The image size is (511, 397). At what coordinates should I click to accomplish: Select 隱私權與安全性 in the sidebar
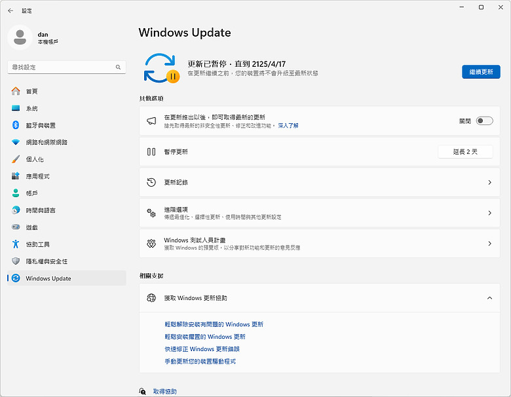[66, 261]
